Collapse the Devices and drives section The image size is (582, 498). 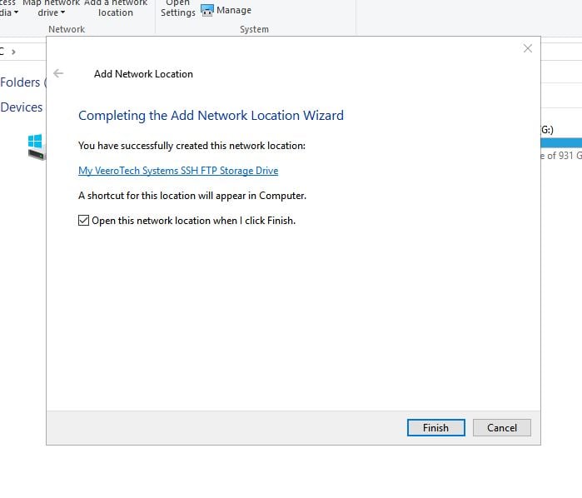click(22, 107)
